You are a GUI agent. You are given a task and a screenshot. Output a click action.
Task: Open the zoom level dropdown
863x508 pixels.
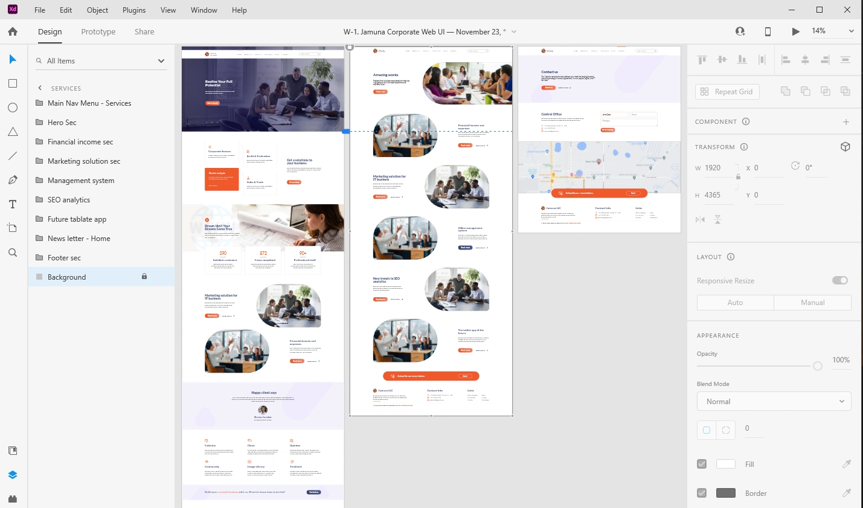click(x=852, y=31)
